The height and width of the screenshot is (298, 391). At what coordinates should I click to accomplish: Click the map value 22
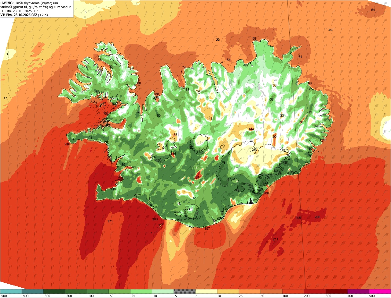point(218,40)
